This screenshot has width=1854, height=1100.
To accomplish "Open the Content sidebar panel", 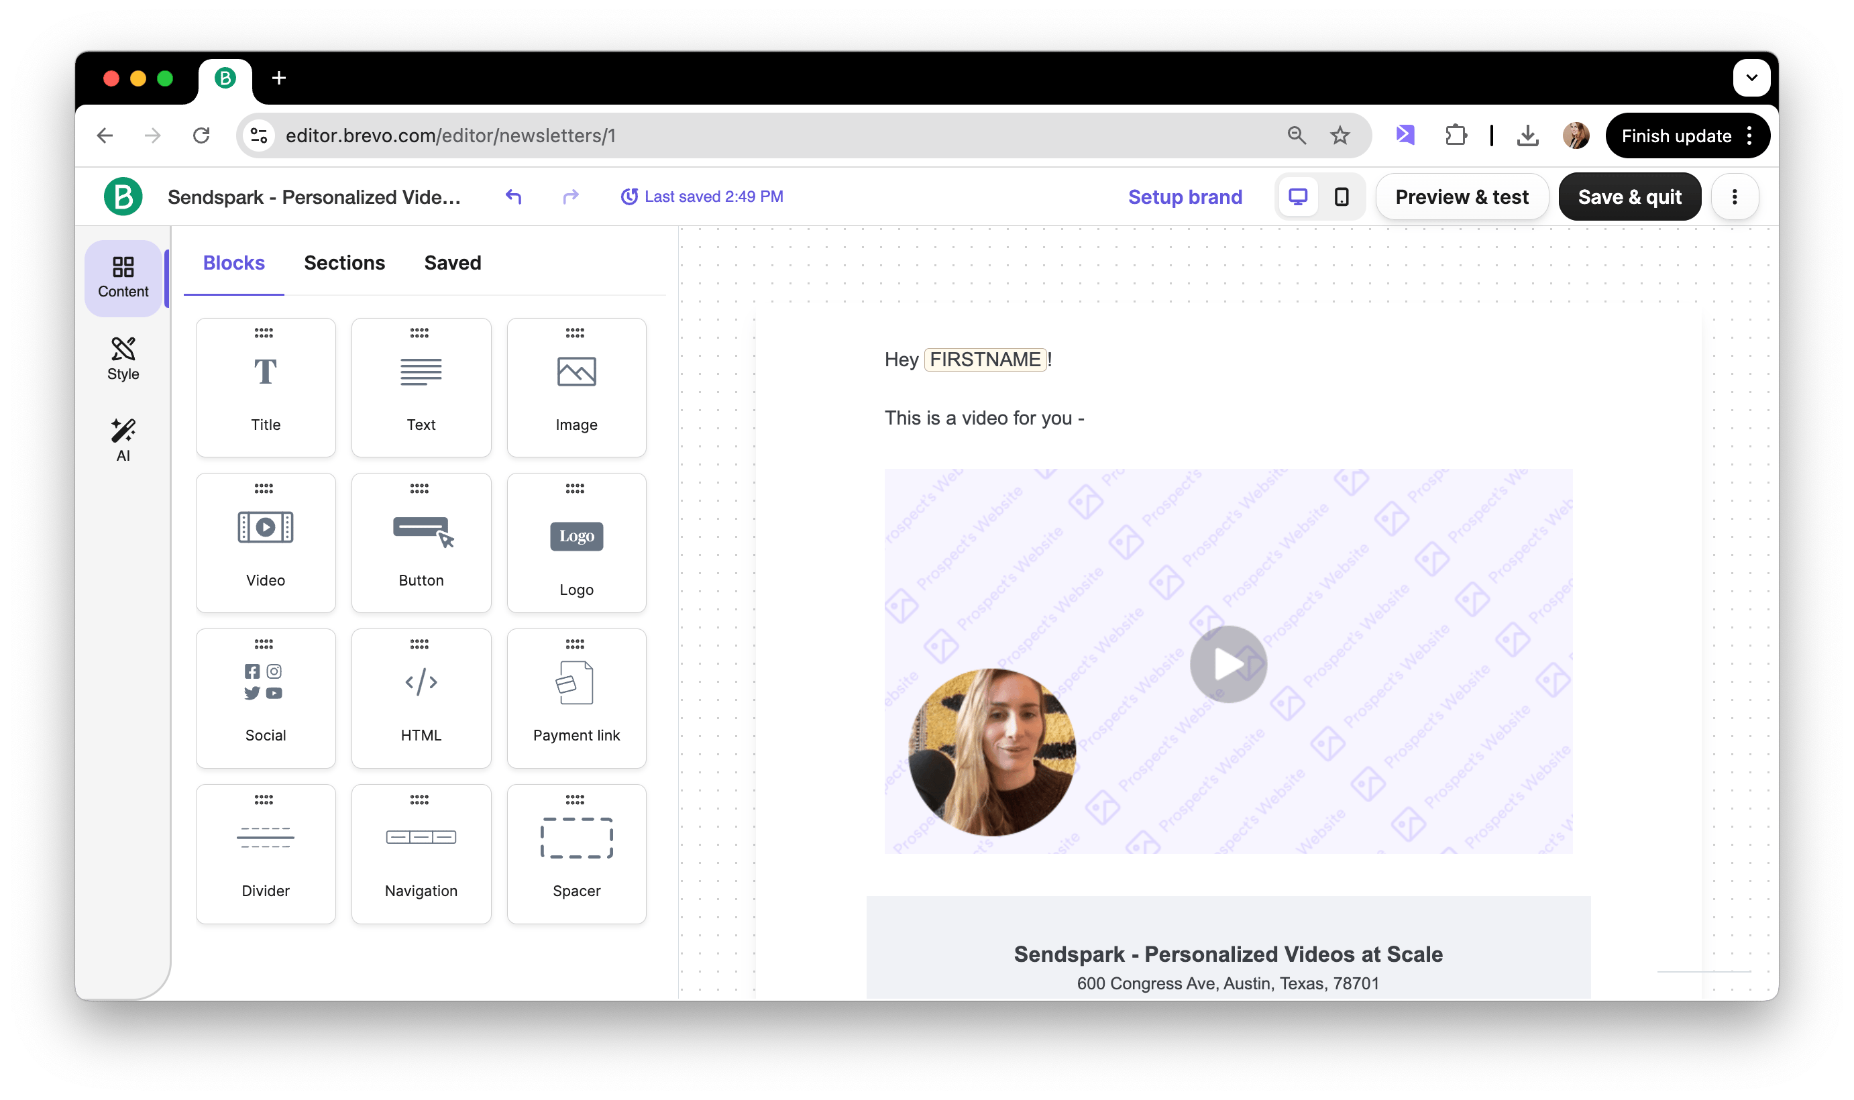I will 123,278.
